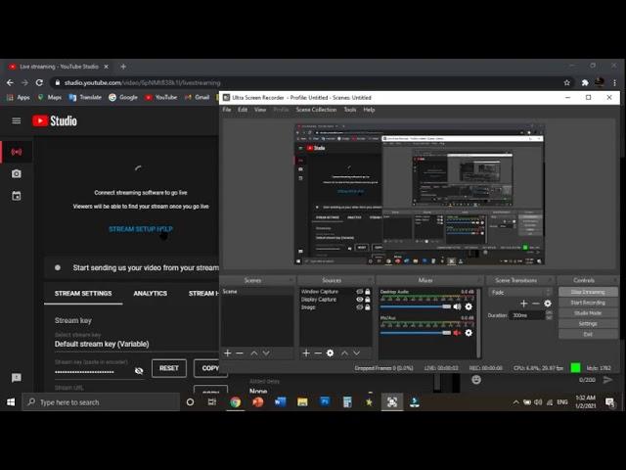Add a scene transition with plus
The width and height of the screenshot is (626, 470).
pos(524,304)
